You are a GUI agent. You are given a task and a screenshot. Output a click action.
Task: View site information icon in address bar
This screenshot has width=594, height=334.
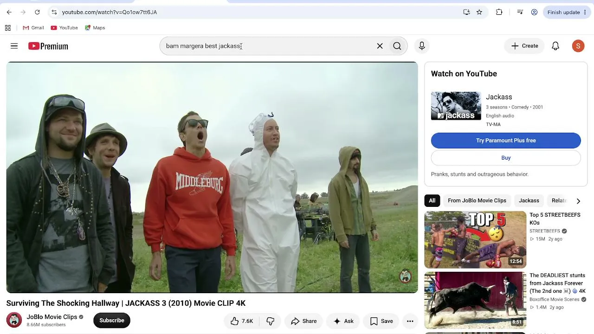pyautogui.click(x=54, y=12)
